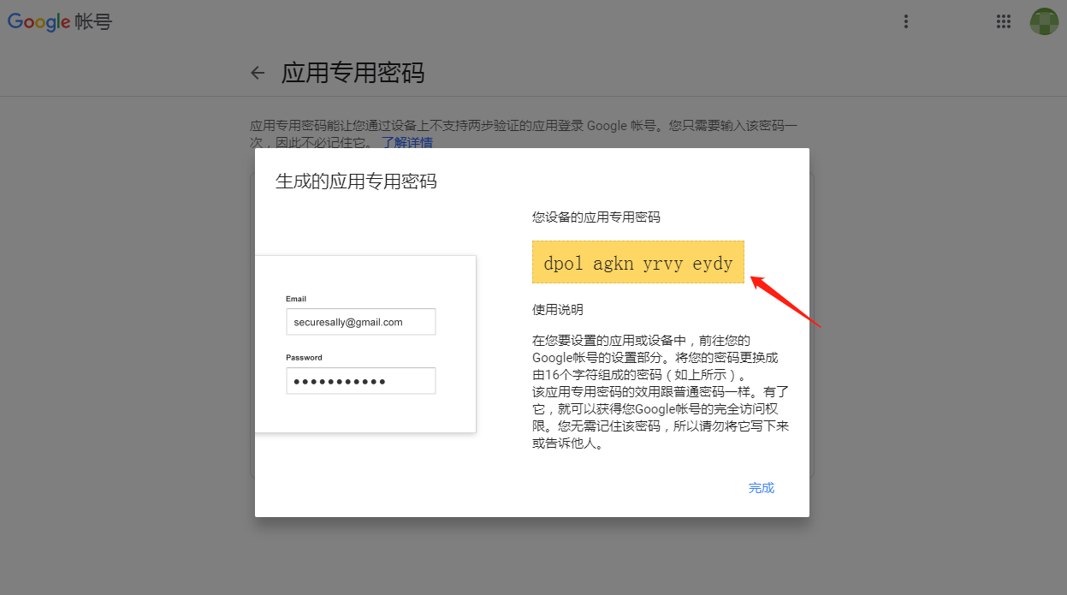Select the yellow generated password box
Screen dimensions: 1067x595
[x=638, y=262]
